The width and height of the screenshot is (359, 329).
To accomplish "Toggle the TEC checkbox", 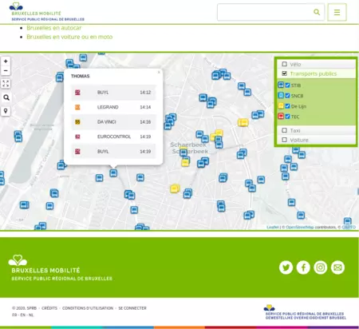I will click(287, 117).
